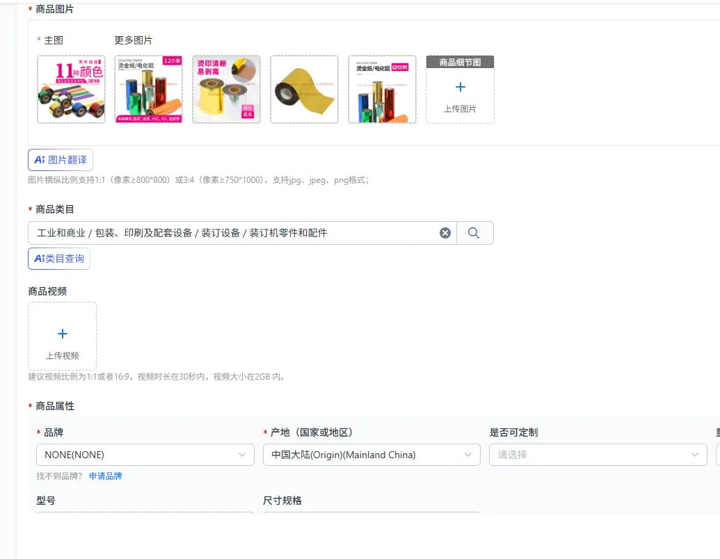Image resolution: width=720 pixels, height=559 pixels.
Task: Select the fifth image thumbnail of foil rolls
Action: (x=382, y=90)
